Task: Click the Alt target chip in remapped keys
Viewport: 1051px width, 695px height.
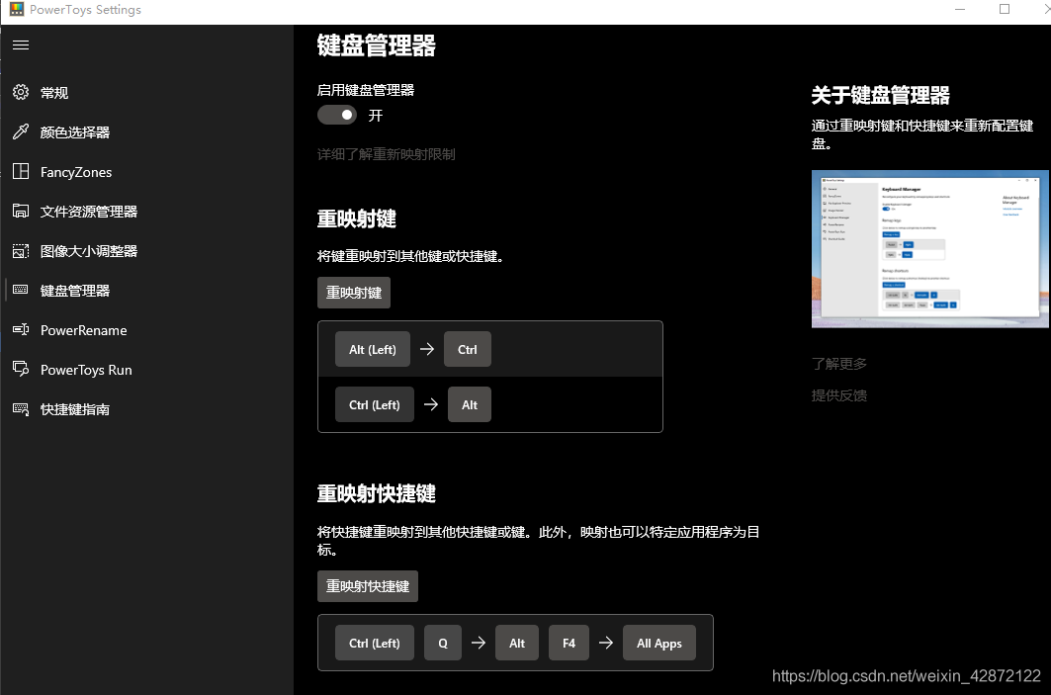Action: [470, 404]
